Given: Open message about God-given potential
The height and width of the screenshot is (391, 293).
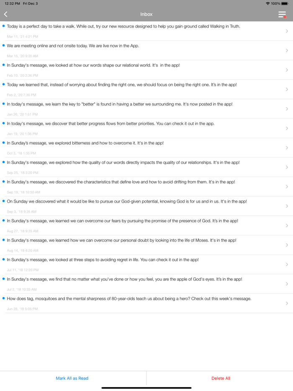Looking at the screenshot, I should click(127, 201).
